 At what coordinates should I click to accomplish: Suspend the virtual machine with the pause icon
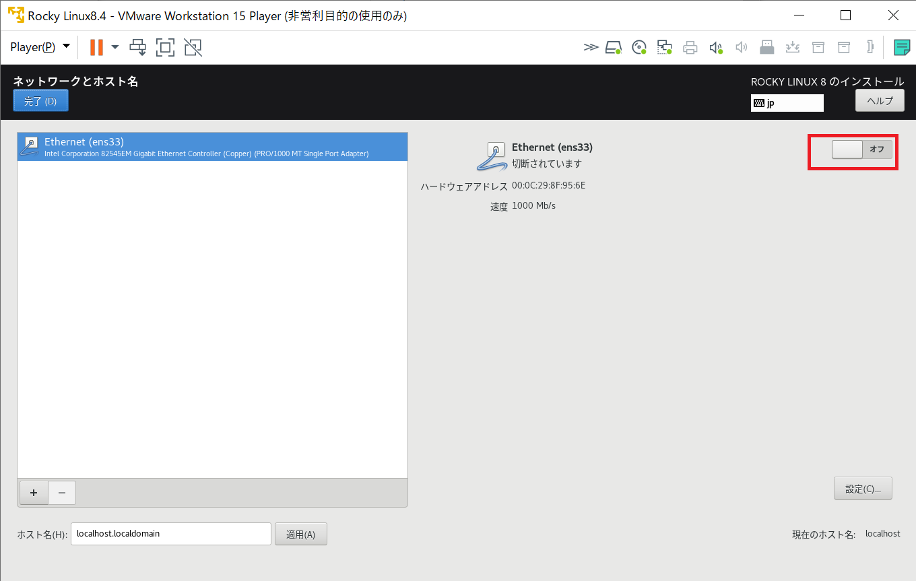[x=96, y=47]
